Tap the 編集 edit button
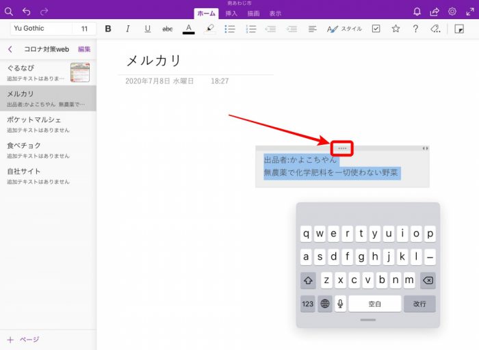The height and width of the screenshot is (350, 479). (x=84, y=49)
